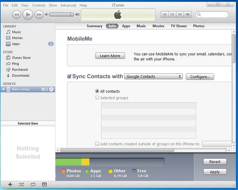Image resolution: width=238 pixels, height=190 pixels.
Task: Open the Advanced menu
Action: coord(68,5)
